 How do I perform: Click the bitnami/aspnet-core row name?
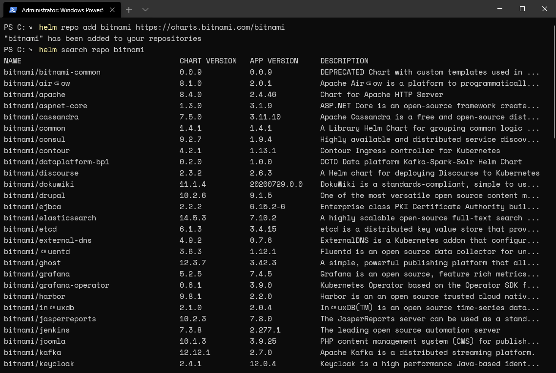coord(45,106)
